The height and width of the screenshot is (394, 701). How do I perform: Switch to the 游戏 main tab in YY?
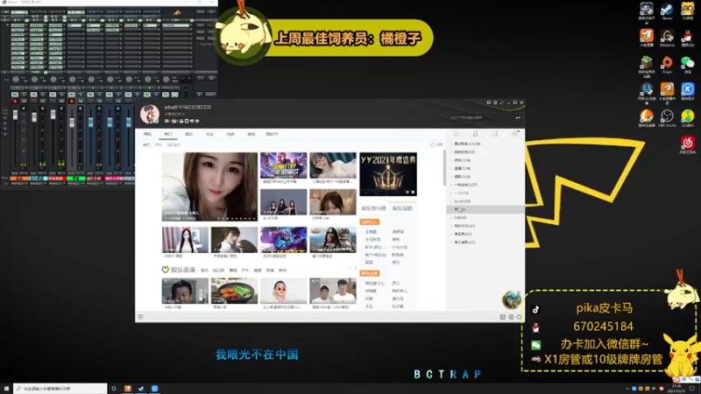coord(251,134)
